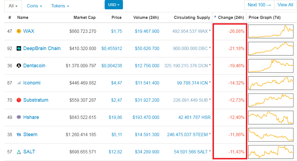
Task: Click WAX volume $19.467.900
Action: click(x=147, y=31)
